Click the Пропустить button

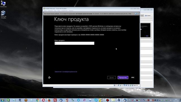tap(123, 78)
